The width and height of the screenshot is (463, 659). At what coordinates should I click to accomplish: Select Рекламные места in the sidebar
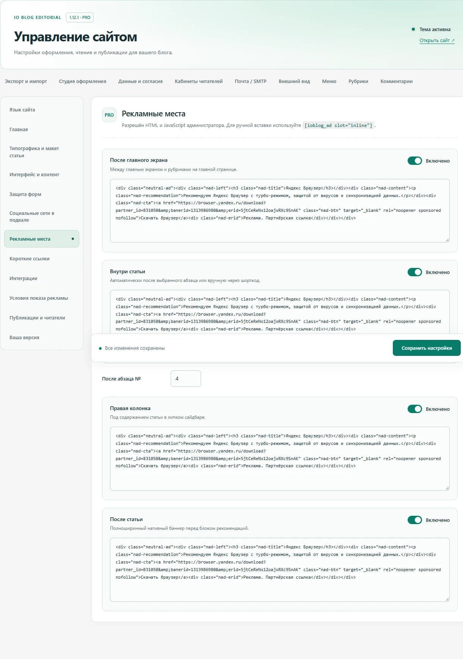(x=42, y=239)
